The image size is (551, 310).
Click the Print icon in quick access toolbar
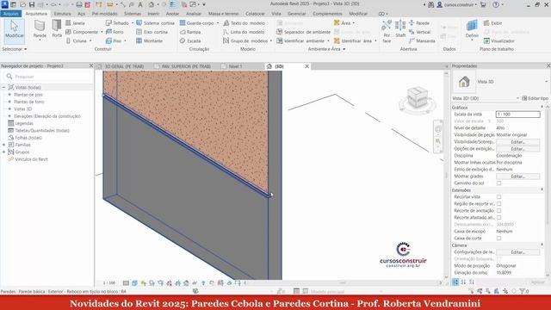(79, 4)
